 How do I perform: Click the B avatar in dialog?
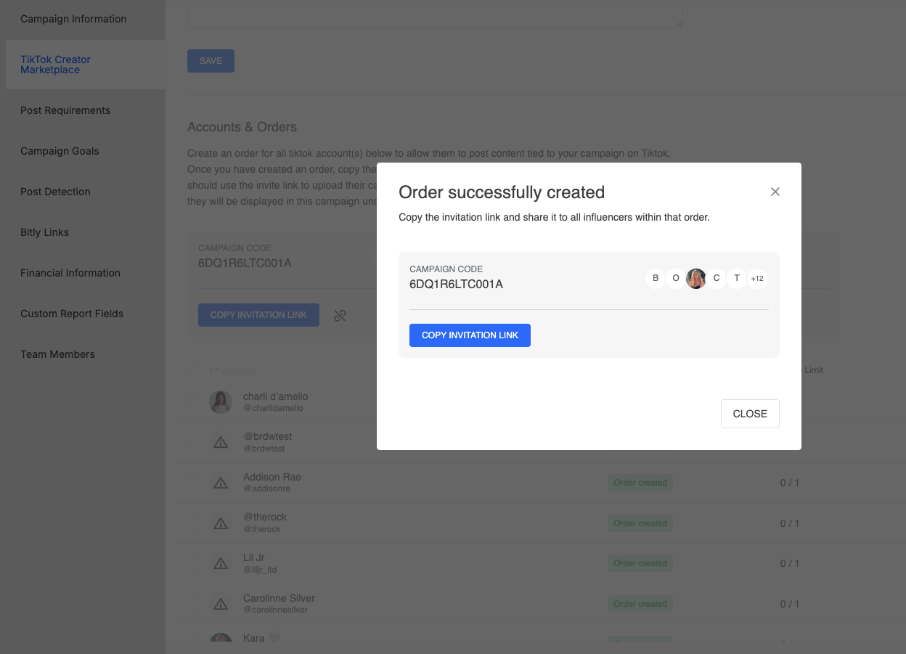(x=656, y=279)
